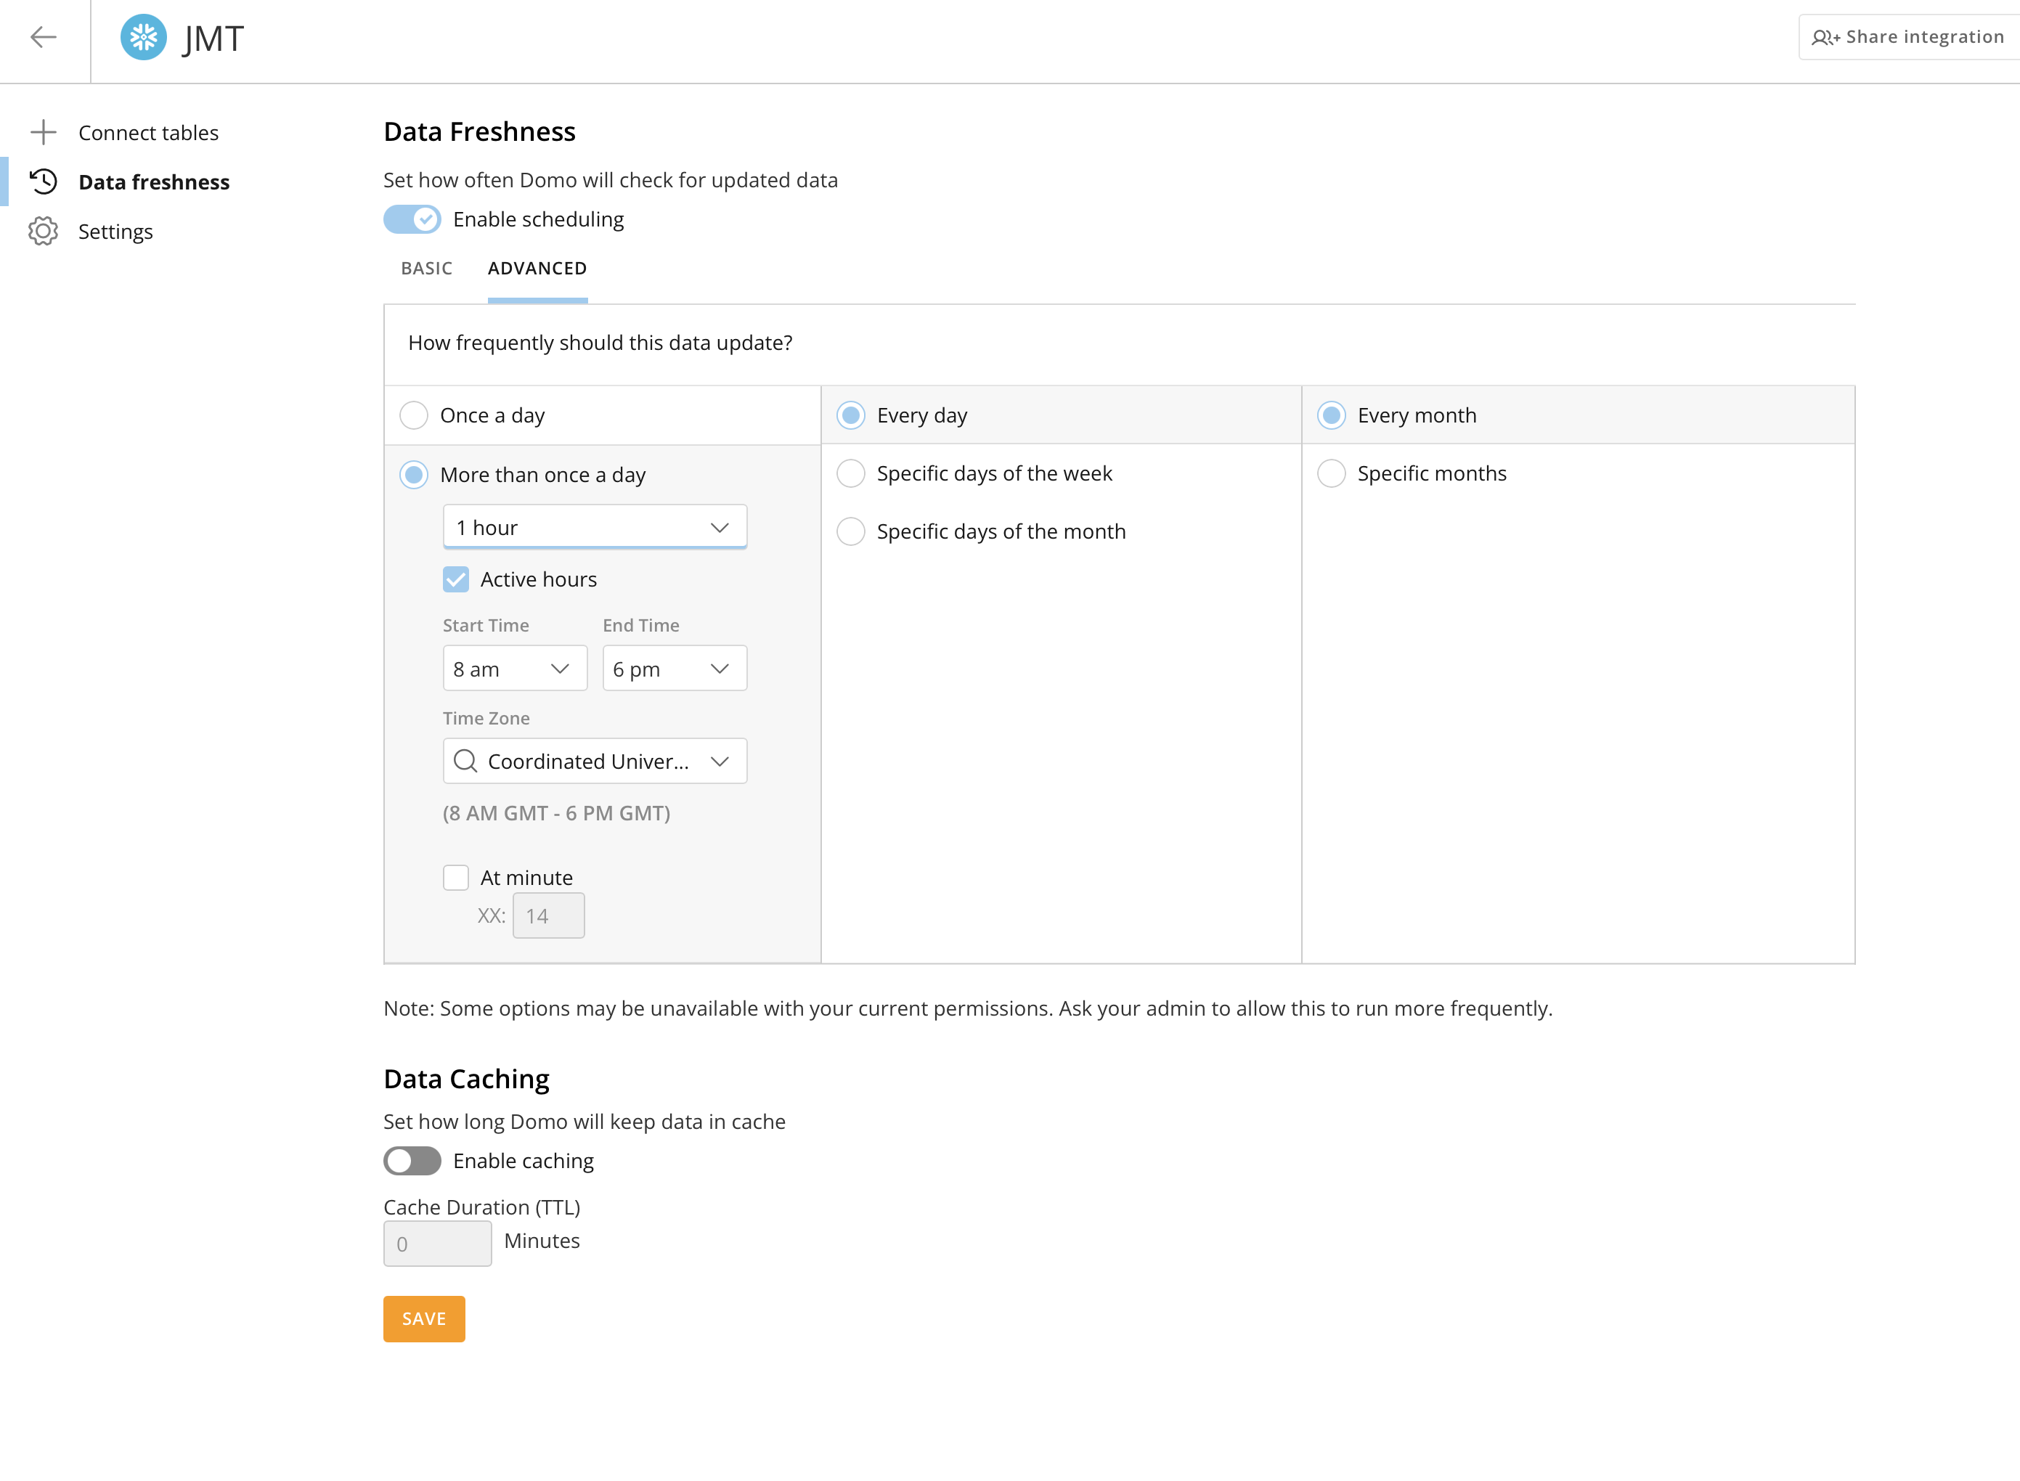Click the back arrow to leave JMT settings

click(42, 38)
